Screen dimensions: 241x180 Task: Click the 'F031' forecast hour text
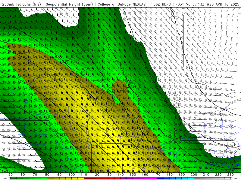click(x=180, y=4)
